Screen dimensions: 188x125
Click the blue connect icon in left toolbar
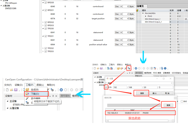[x=61, y=90]
